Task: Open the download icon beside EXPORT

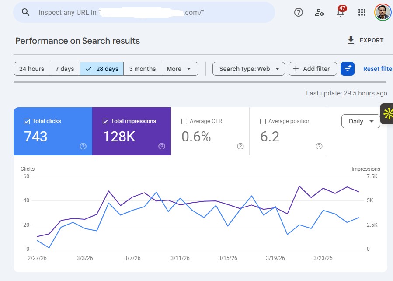Action: click(351, 40)
